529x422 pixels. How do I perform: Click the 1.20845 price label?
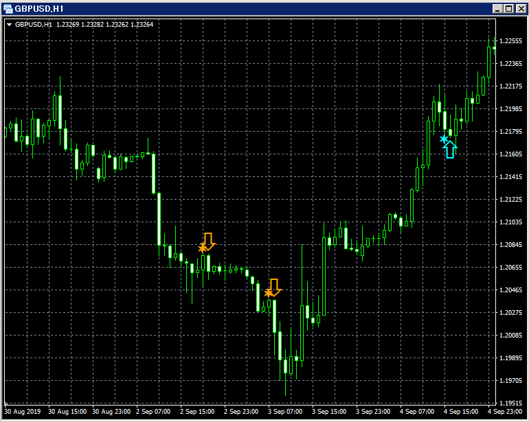pos(510,245)
